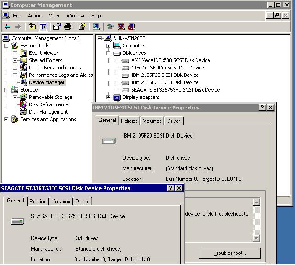This screenshot has height=265, width=295.
Task: Select Disk Management in the tree
Action: [48, 112]
